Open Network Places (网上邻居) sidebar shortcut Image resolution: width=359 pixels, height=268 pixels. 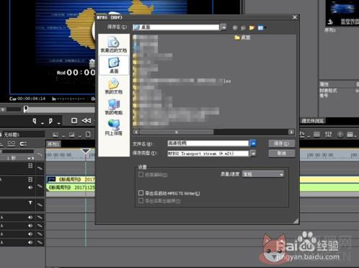point(114,128)
